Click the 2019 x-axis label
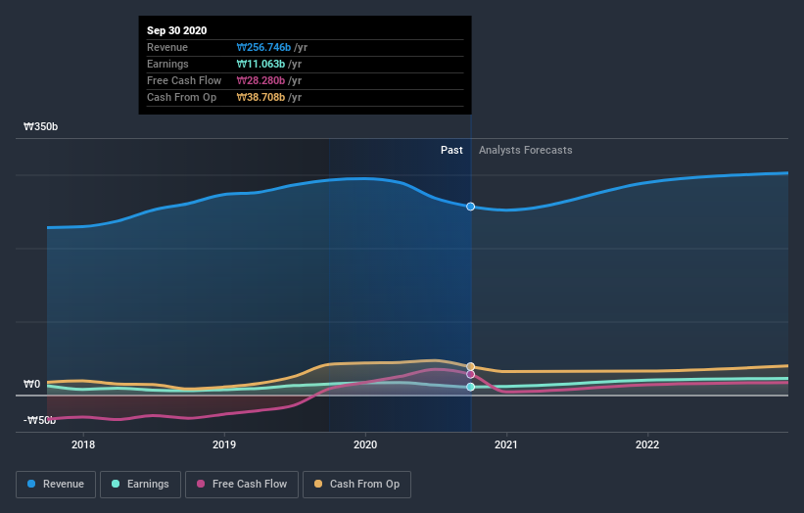Image resolution: width=804 pixels, height=513 pixels. 224,444
